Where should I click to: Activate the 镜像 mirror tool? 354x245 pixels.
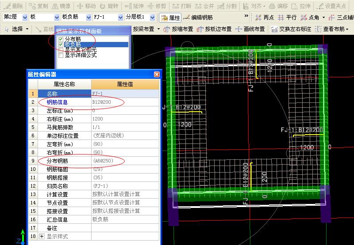pyautogui.click(x=61, y=6)
